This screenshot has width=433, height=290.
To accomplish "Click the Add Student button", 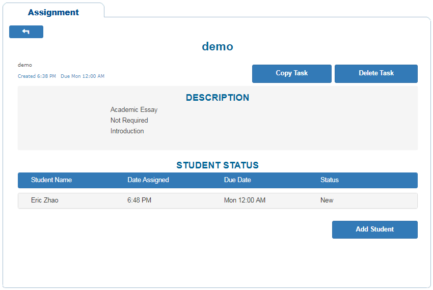I will click(374, 229).
